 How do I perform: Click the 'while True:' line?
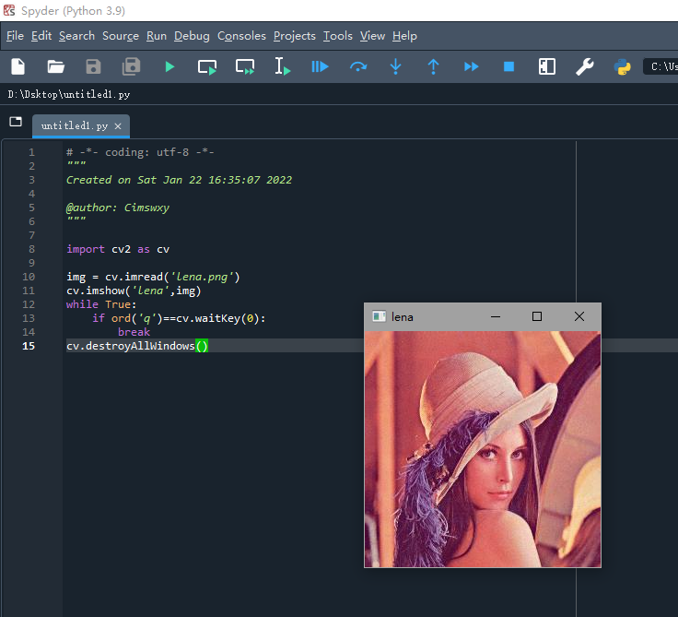(101, 304)
